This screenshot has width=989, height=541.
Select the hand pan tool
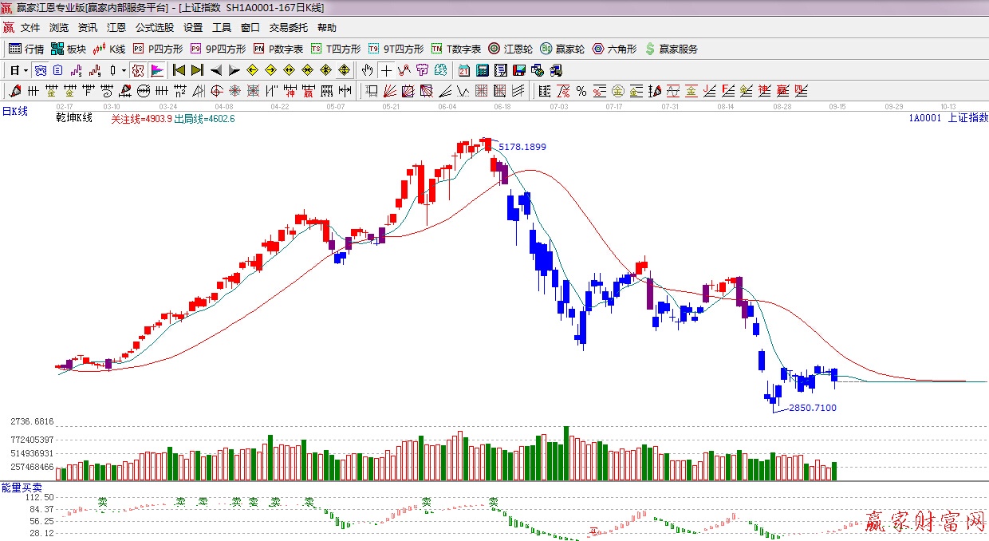367,70
